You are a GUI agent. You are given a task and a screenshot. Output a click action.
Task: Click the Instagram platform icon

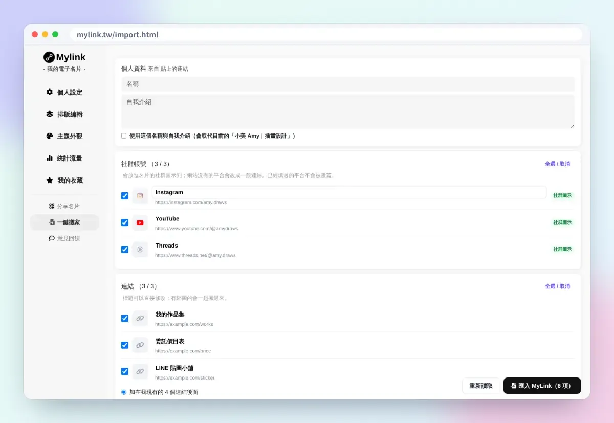140,196
